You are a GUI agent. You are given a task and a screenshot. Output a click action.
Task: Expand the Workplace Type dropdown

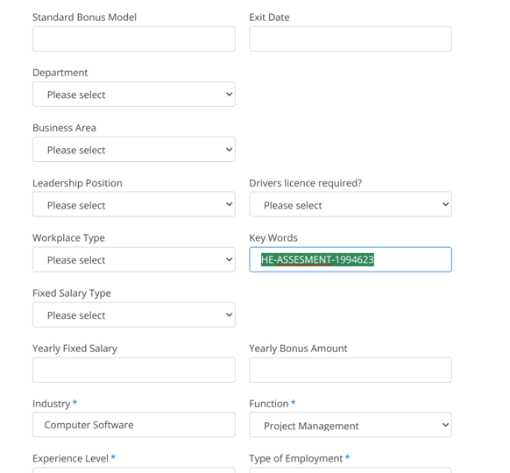[x=134, y=260]
